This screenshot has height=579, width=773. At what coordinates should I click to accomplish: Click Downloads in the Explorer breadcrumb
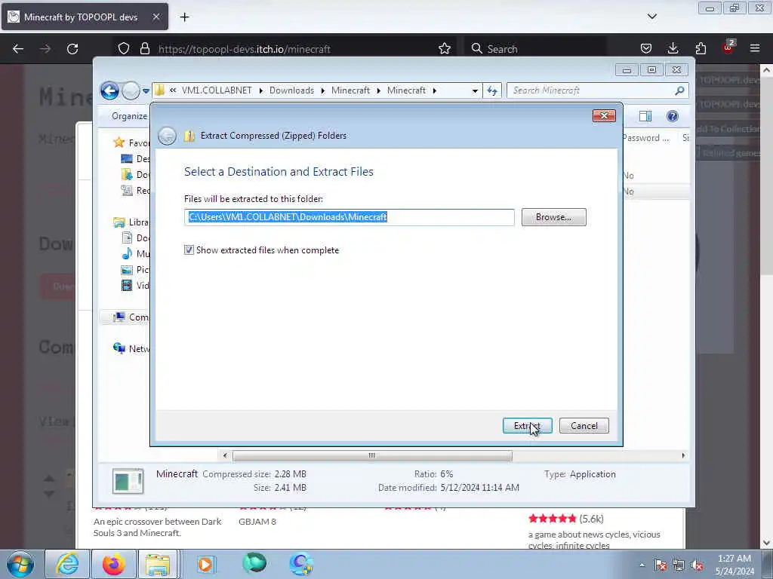pyautogui.click(x=291, y=90)
